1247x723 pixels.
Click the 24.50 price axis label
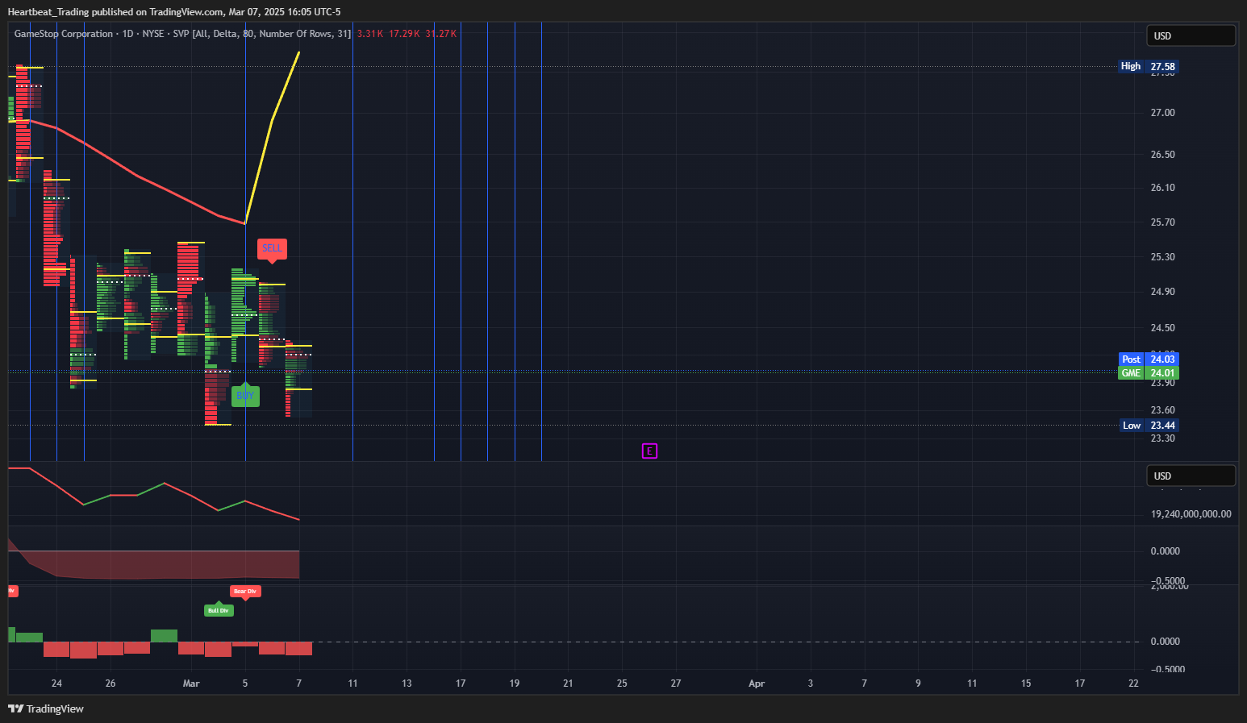coord(1162,328)
